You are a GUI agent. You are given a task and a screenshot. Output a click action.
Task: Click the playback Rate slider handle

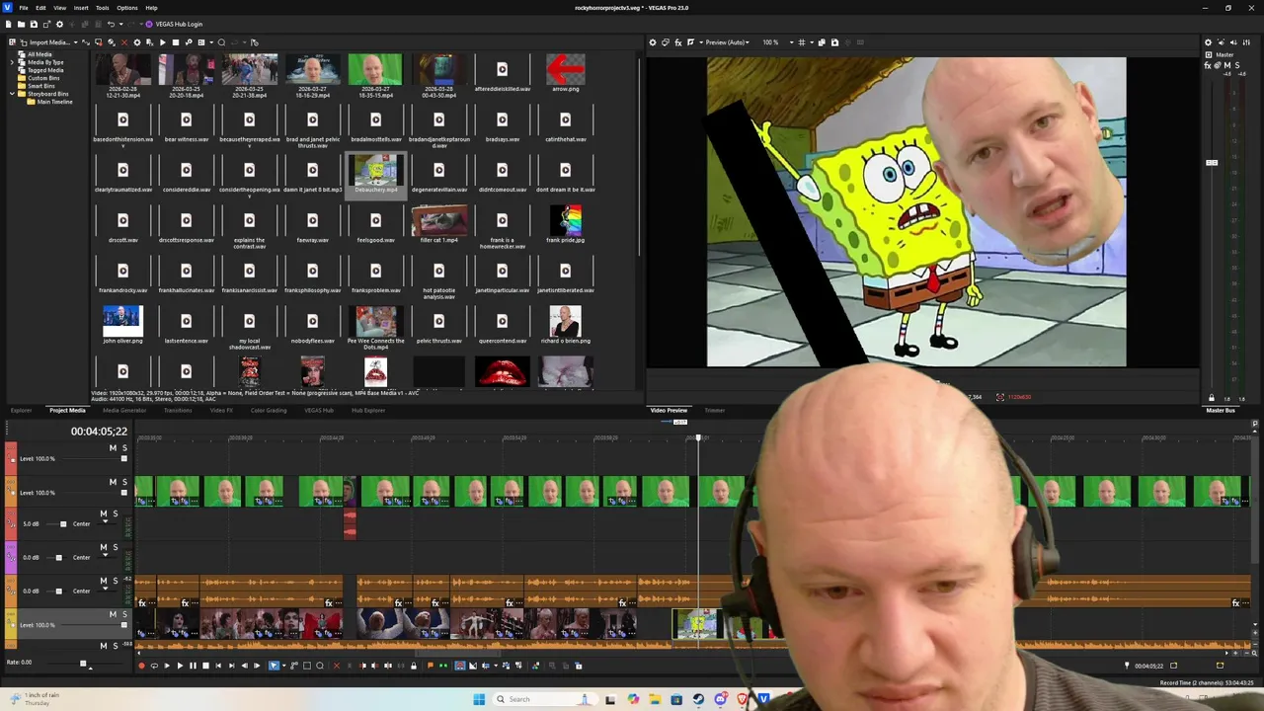pos(83,664)
